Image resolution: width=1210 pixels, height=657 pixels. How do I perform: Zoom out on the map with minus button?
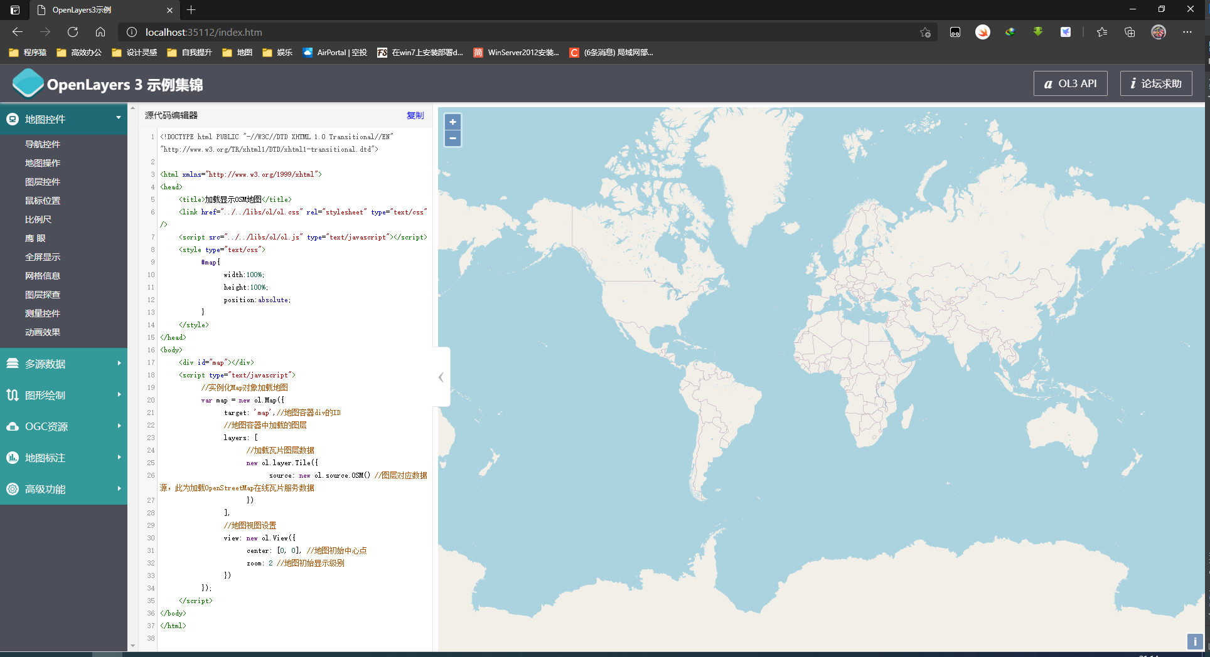452,138
